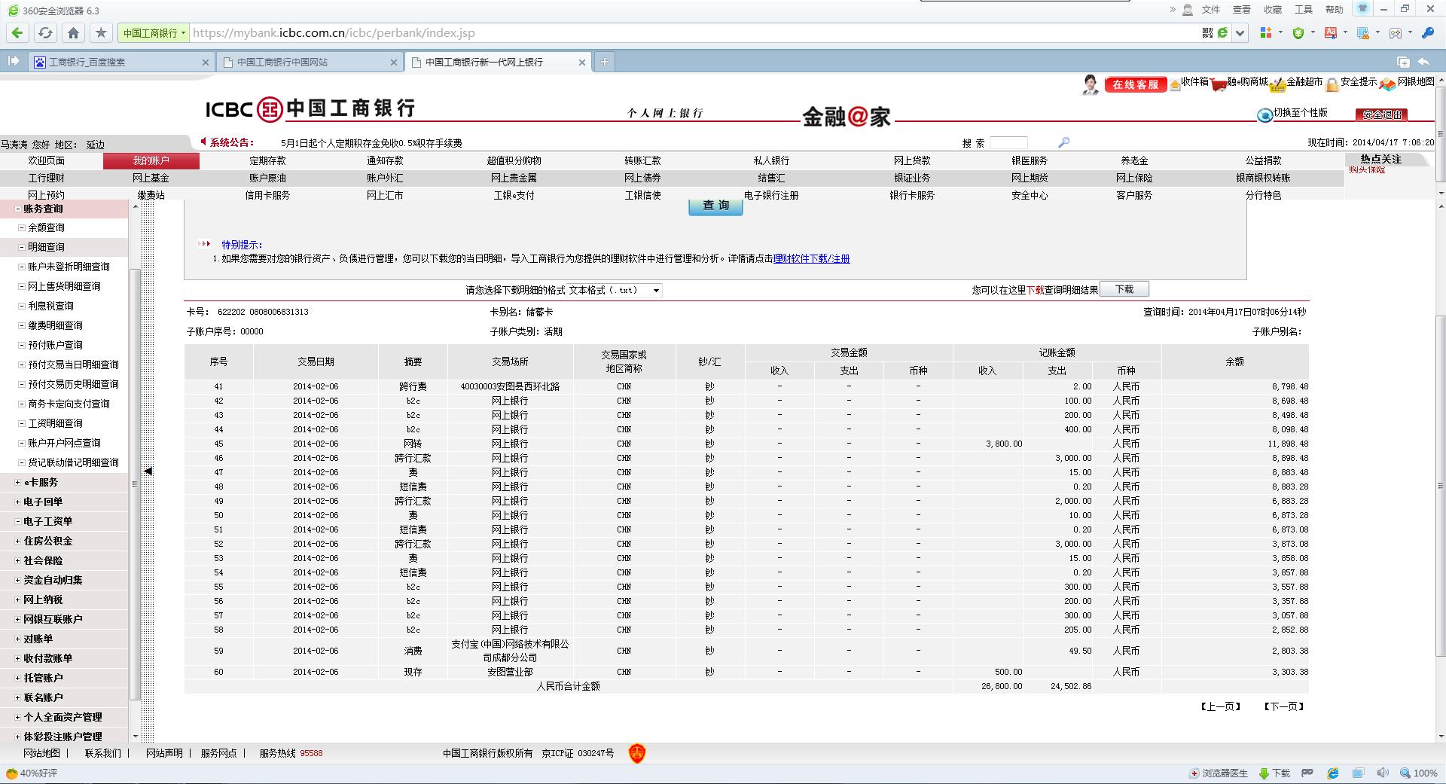Open new browser tab with plus icon

click(604, 62)
